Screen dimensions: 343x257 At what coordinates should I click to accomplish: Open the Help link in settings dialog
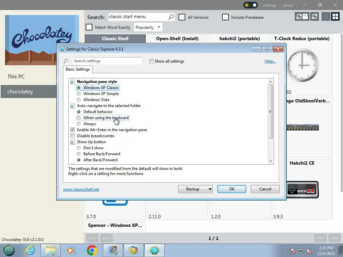click(x=270, y=61)
